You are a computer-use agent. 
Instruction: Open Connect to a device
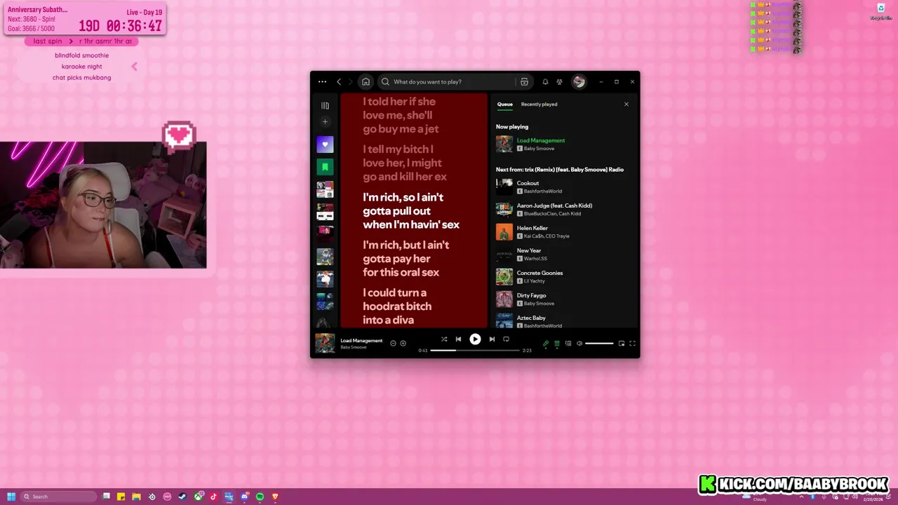[x=568, y=344]
